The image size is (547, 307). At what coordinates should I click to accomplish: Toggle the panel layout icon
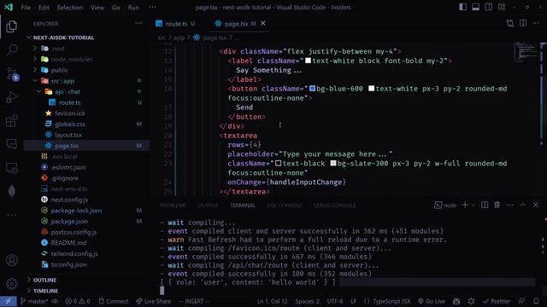click(x=475, y=7)
